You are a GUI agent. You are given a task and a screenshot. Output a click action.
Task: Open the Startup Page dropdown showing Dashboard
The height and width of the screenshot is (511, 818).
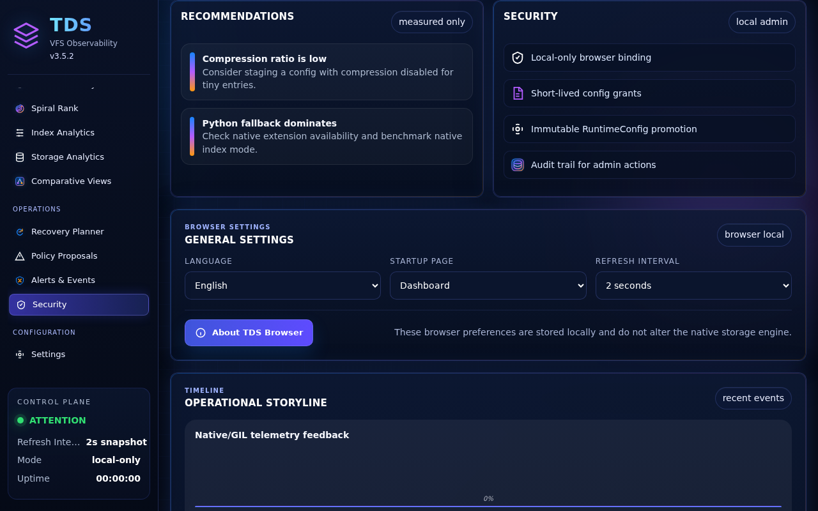coord(488,286)
